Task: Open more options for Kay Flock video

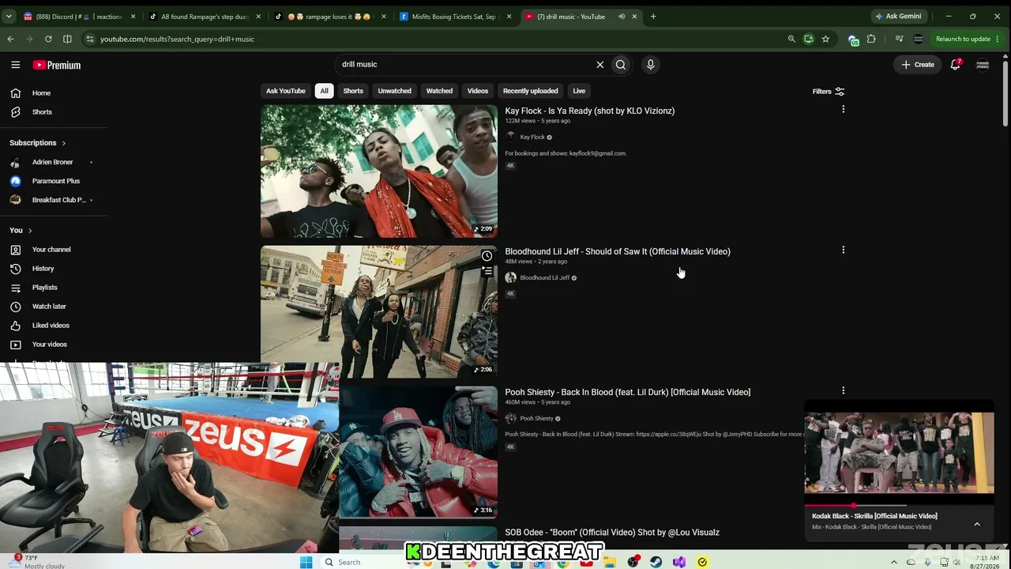Action: click(843, 110)
